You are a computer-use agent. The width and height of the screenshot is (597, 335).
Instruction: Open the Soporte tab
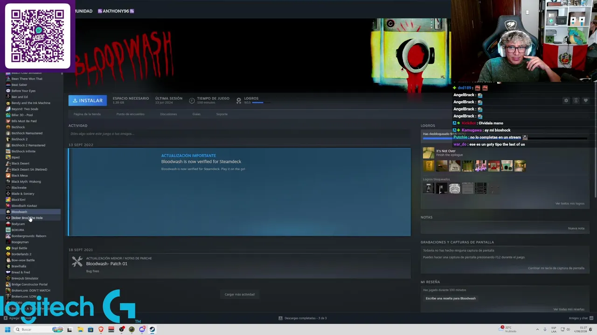pyautogui.click(x=222, y=114)
